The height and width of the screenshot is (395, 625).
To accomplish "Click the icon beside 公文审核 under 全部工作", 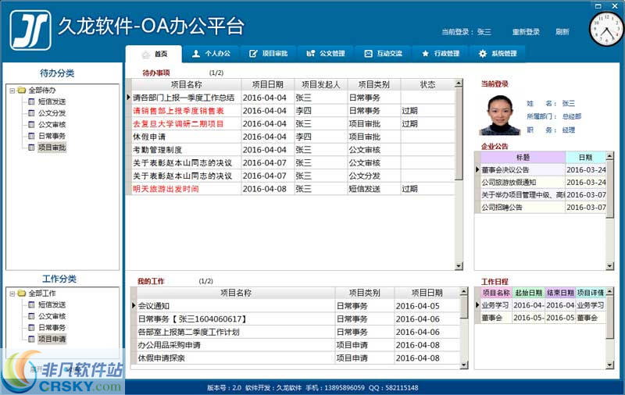I will click(x=31, y=316).
